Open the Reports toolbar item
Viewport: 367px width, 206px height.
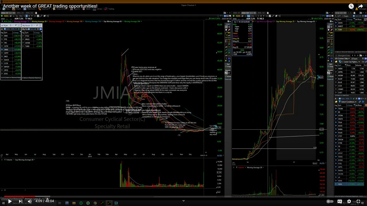tap(75, 9)
